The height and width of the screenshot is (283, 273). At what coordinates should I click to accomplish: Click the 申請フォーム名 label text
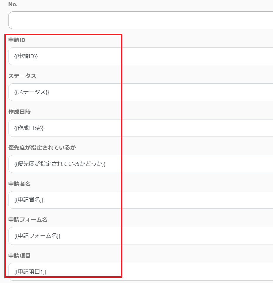point(28,220)
